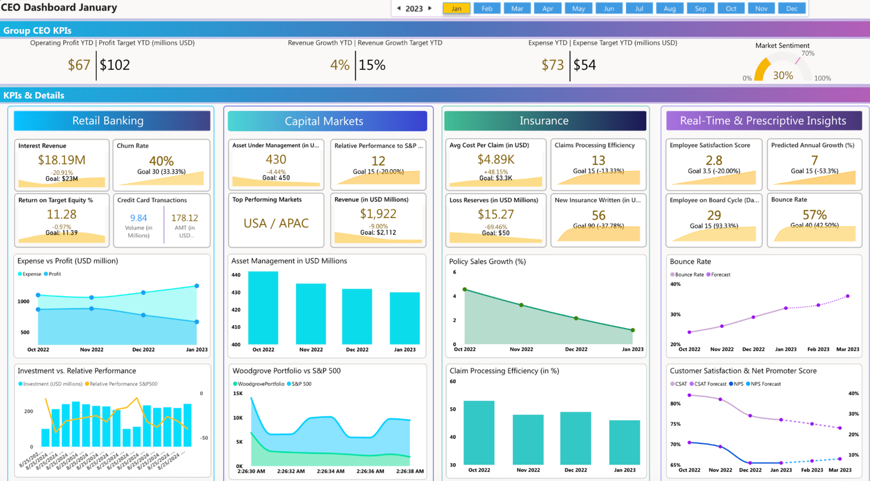Viewport: 870px width, 481px height.
Task: Click Oct 2022 point in Policy Sales Growth
Action: point(464,289)
